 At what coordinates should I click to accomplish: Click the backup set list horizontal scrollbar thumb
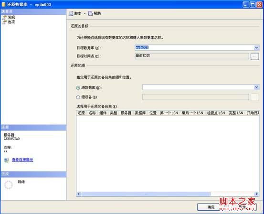(146, 194)
